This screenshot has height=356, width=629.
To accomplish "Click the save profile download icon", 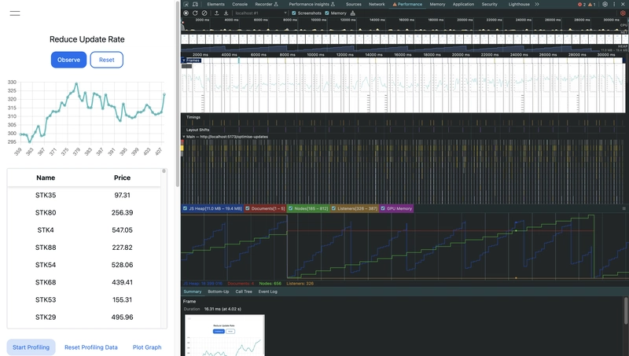I will pos(226,13).
